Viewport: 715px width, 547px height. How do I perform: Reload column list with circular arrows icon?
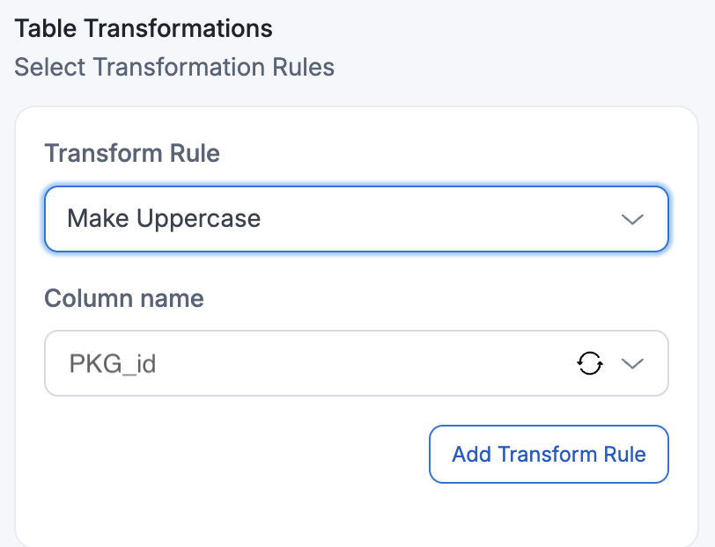(x=589, y=363)
